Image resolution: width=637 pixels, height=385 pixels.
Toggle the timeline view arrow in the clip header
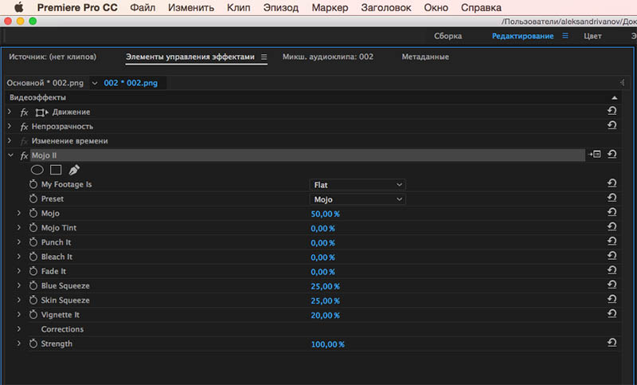click(622, 83)
